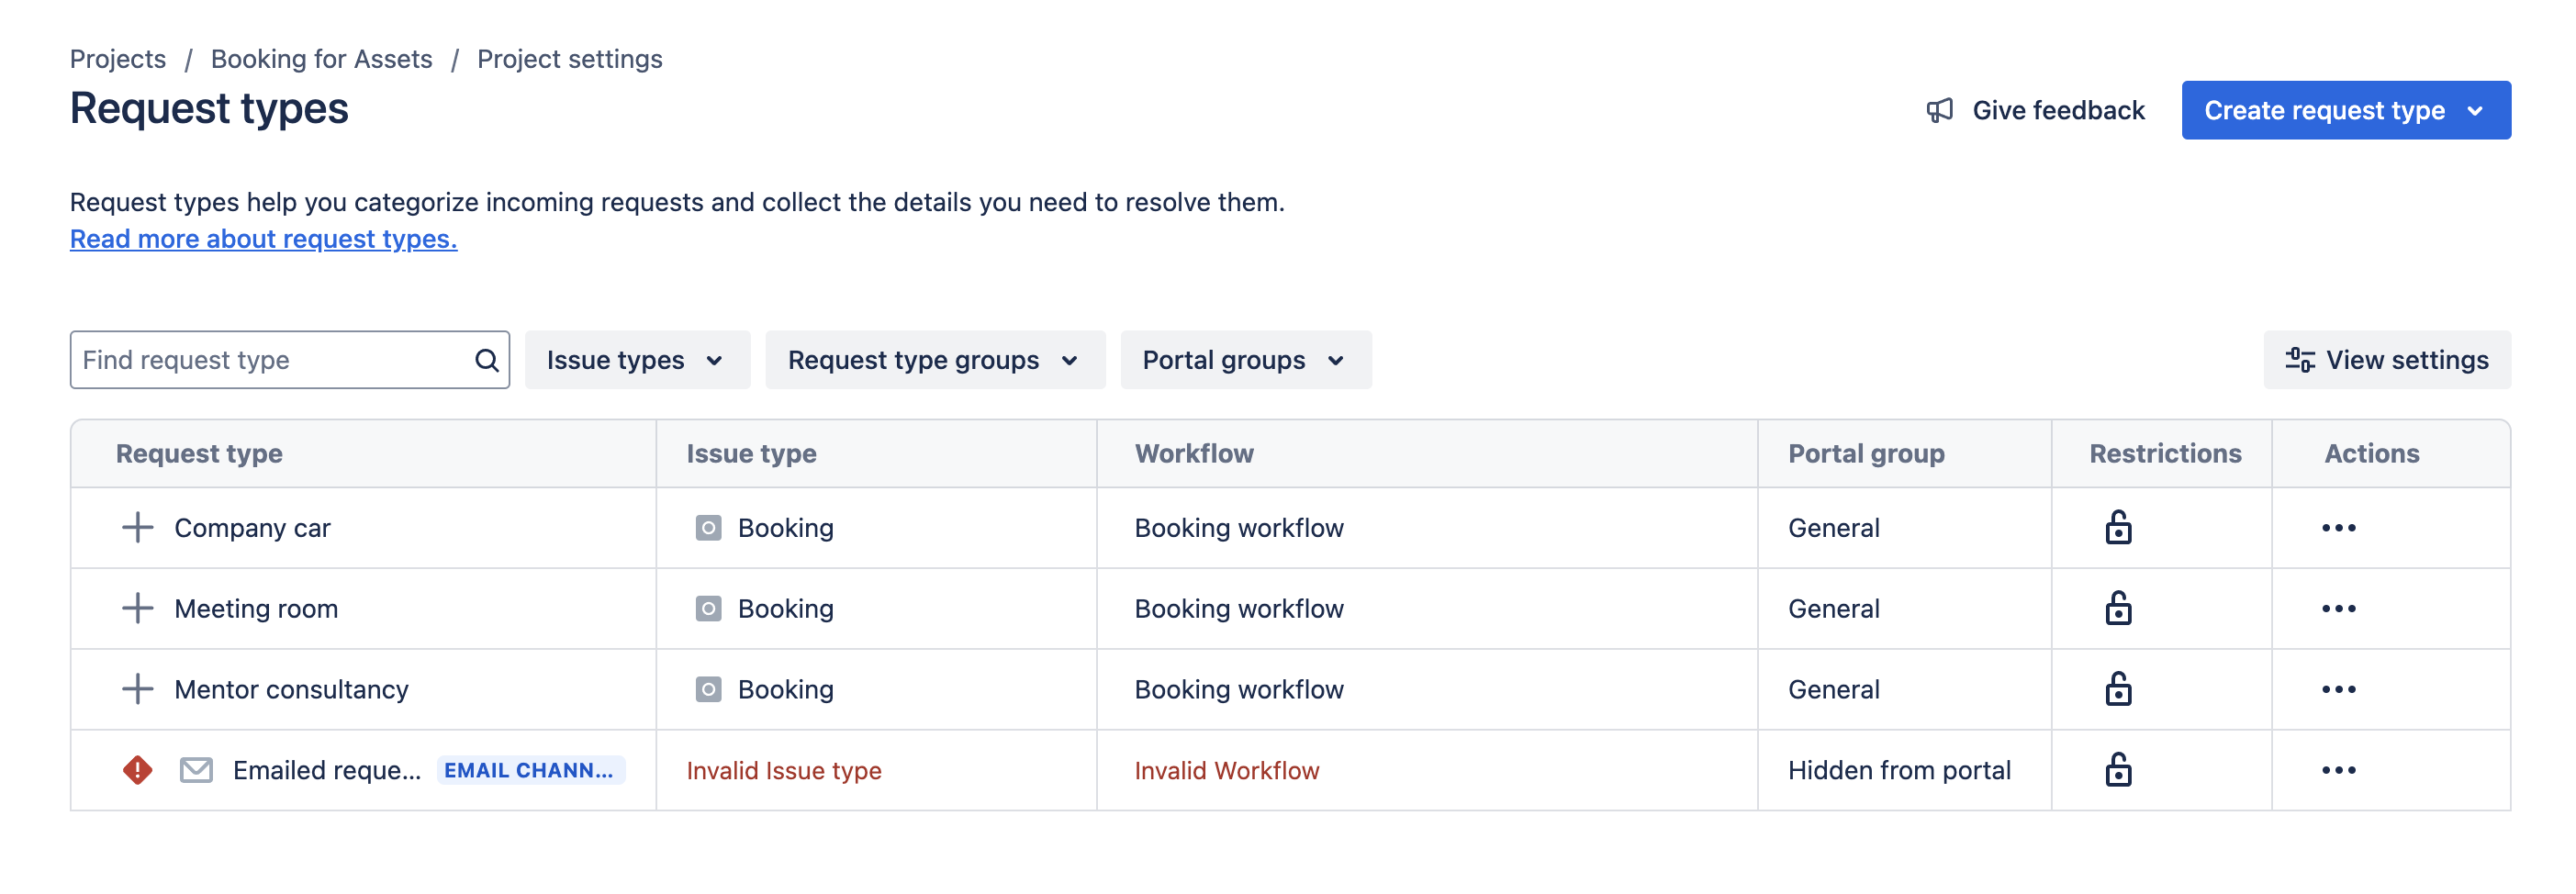Click the Request type column header
The height and width of the screenshot is (894, 2576).
199,454
